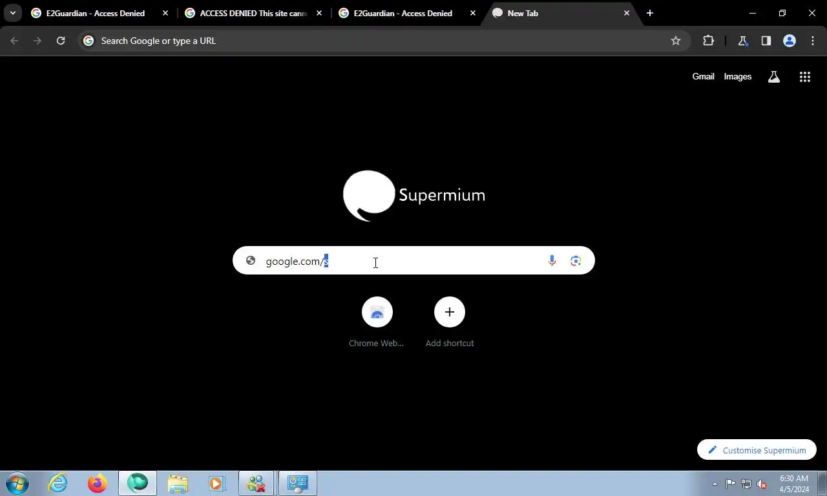827x496 pixels.
Task: Switch to the third tab, E2Guardian
Action: coord(403,13)
